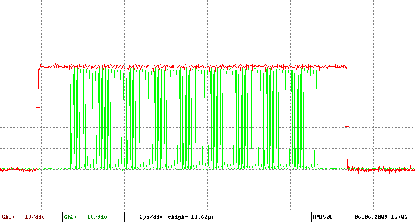
Task: Click the red low-level trace before rising edge
Action: [19, 170]
